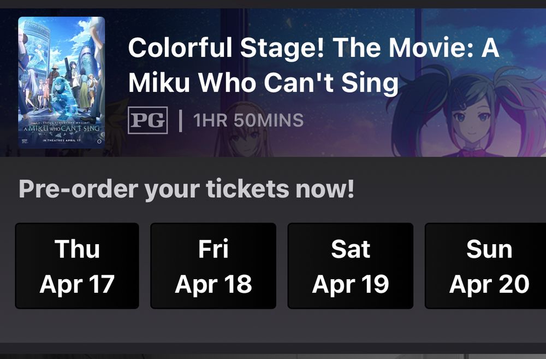The height and width of the screenshot is (359, 546).
Task: Tap the Apr 20 text on Sunday tile
Action: pyautogui.click(x=489, y=284)
